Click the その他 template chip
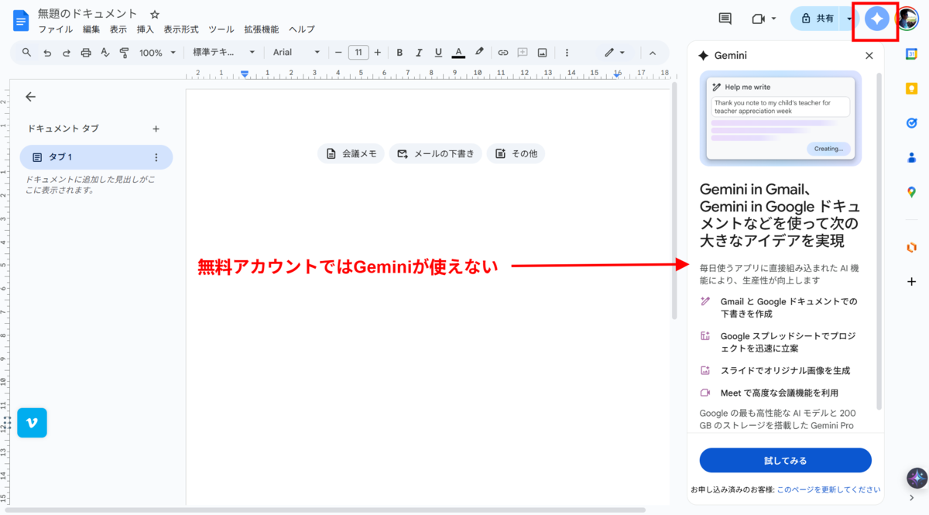 coord(516,153)
